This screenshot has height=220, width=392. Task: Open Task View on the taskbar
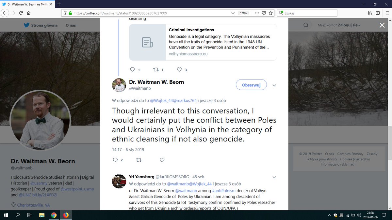tap(29, 215)
